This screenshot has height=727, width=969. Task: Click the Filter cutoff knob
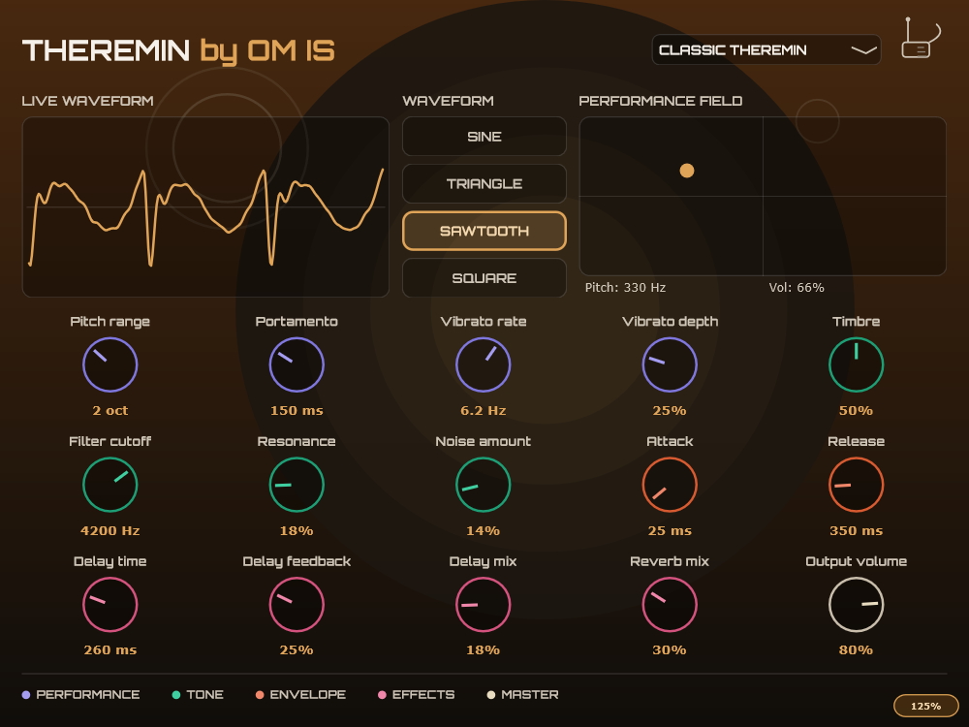coord(110,485)
